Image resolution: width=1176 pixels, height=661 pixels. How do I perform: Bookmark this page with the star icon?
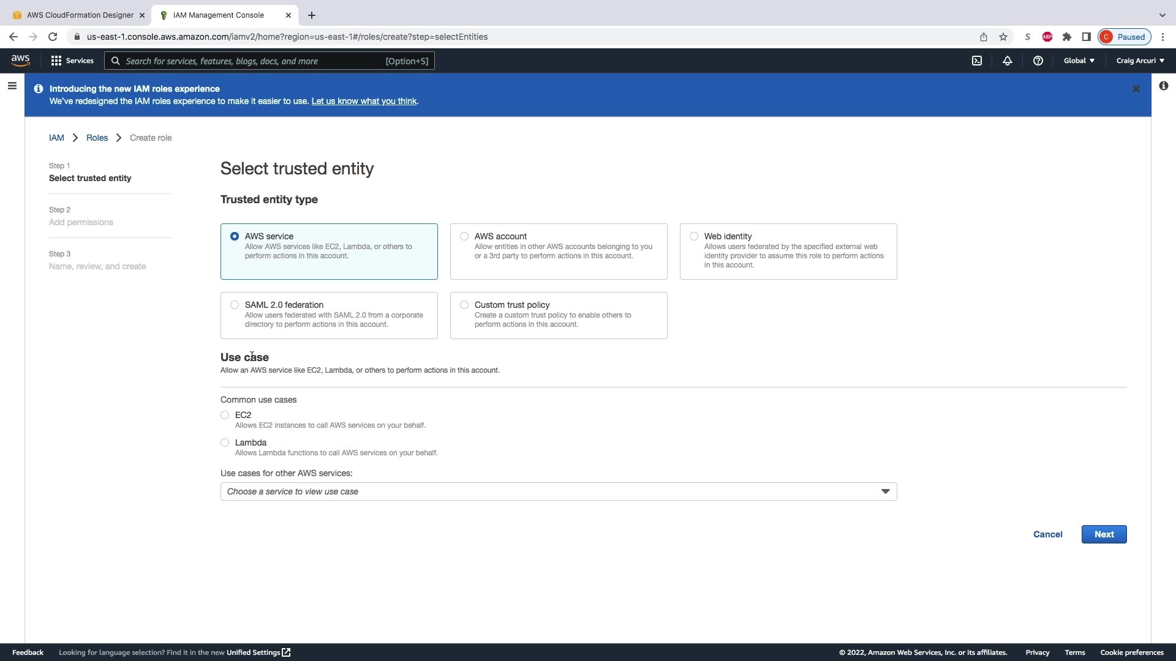(x=1003, y=37)
